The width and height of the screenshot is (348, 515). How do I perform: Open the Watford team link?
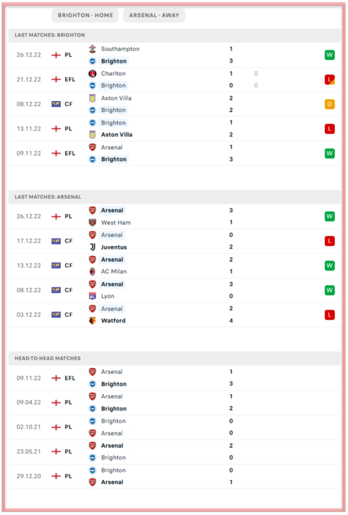click(113, 321)
